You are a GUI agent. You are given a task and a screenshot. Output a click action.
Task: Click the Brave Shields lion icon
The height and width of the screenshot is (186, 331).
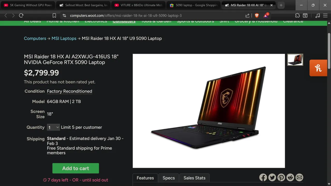257,16
